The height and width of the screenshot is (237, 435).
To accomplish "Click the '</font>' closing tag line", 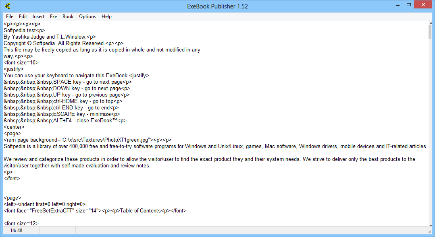I will pyautogui.click(x=12, y=178).
